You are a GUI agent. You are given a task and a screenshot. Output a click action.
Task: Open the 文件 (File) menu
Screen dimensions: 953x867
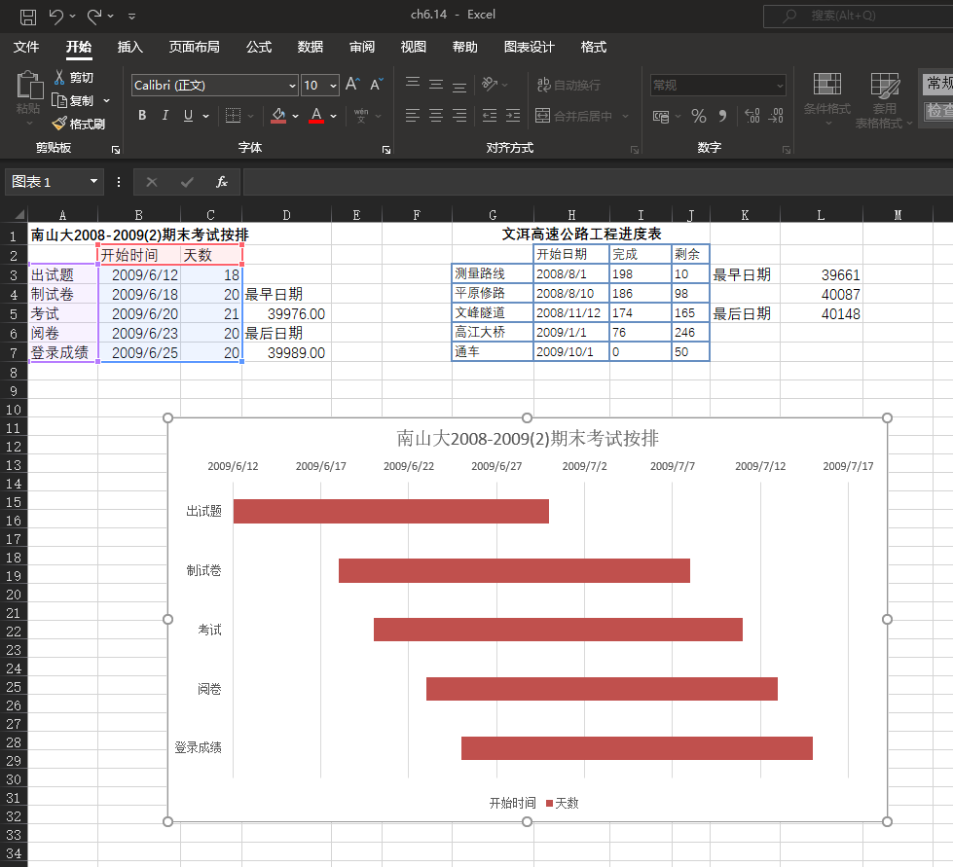click(x=26, y=47)
